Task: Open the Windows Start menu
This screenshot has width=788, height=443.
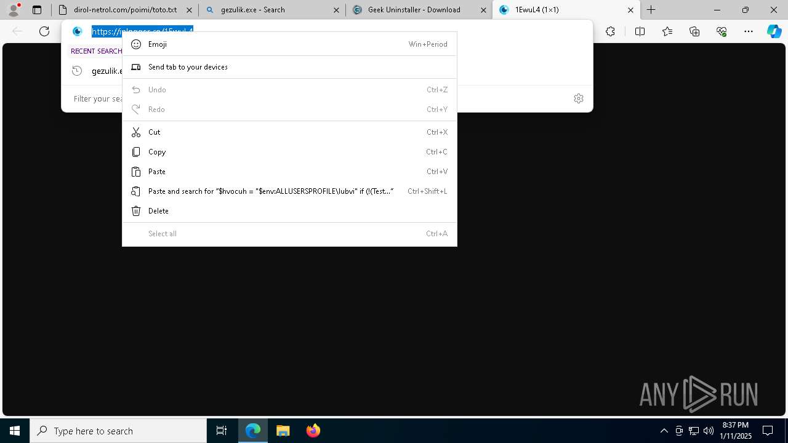Action: (15, 431)
